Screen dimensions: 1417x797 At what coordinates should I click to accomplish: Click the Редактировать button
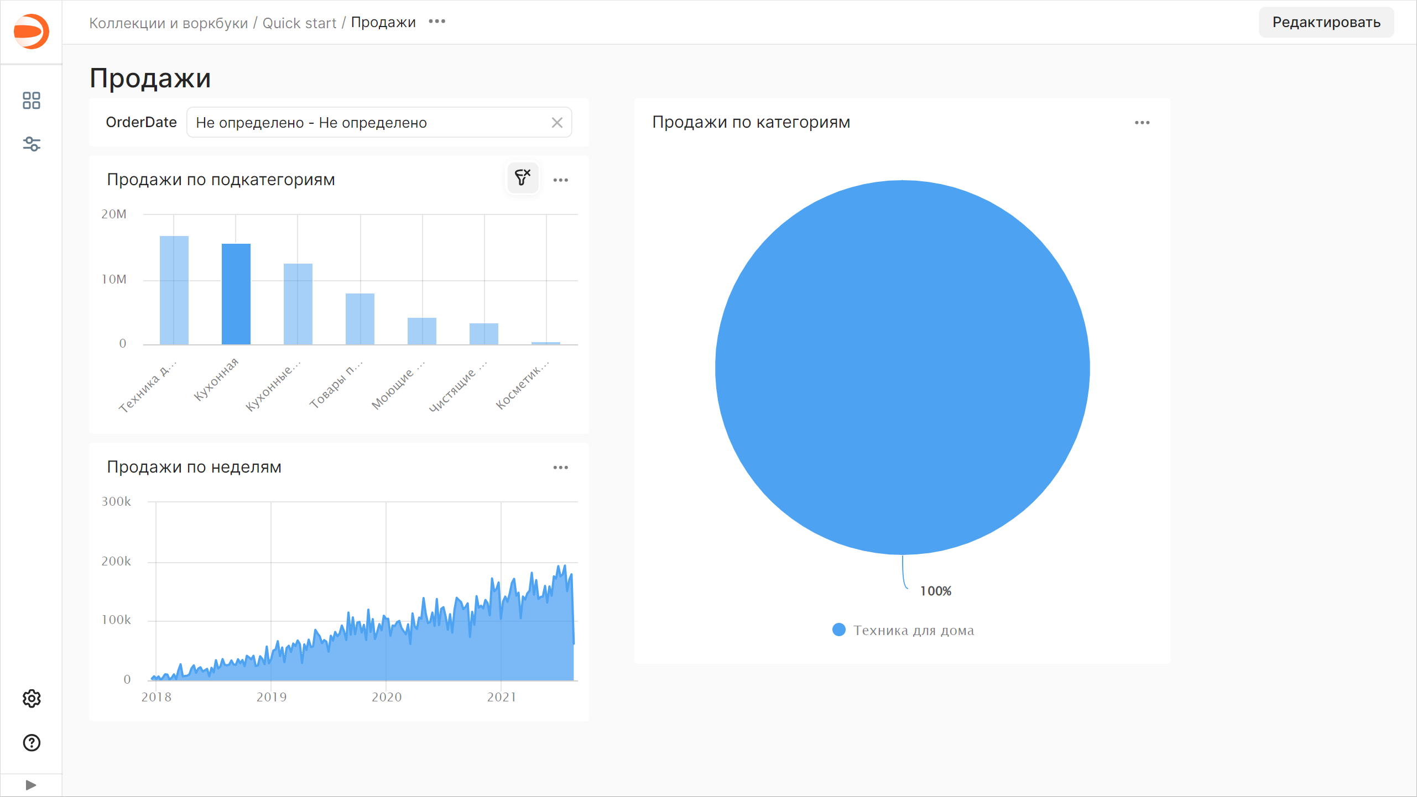pos(1326,23)
